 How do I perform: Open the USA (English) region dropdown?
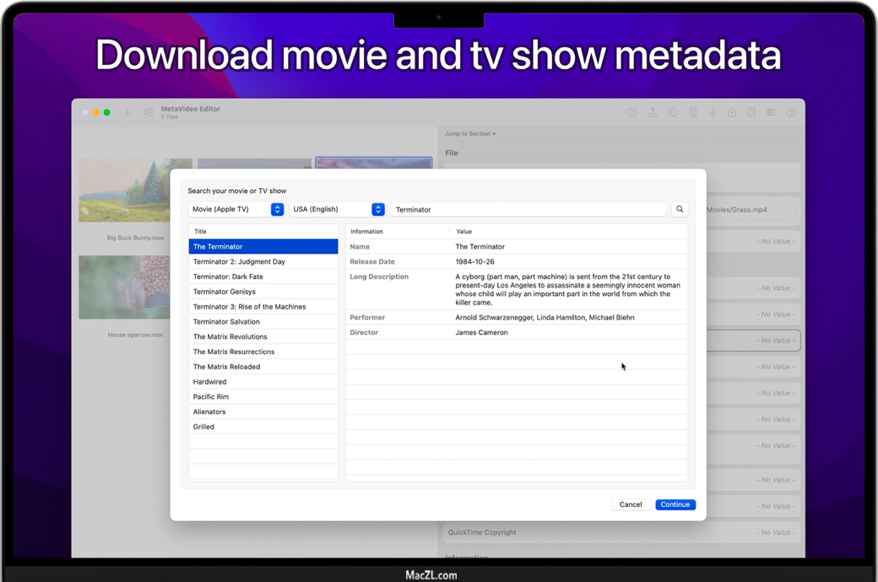pos(337,209)
